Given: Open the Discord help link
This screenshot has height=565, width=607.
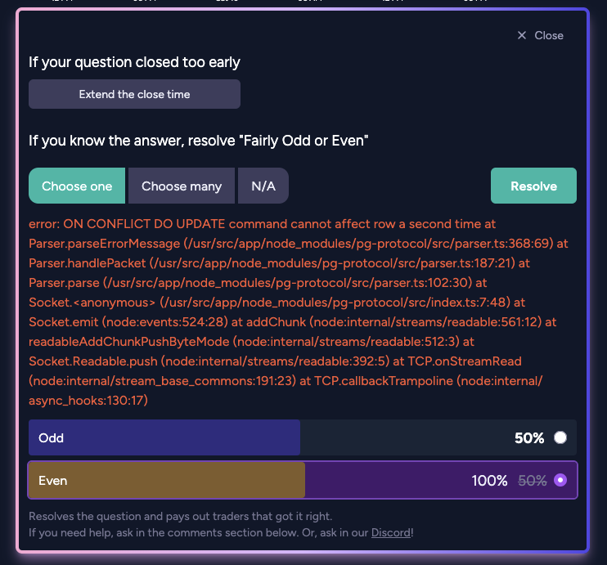Looking at the screenshot, I should [391, 532].
